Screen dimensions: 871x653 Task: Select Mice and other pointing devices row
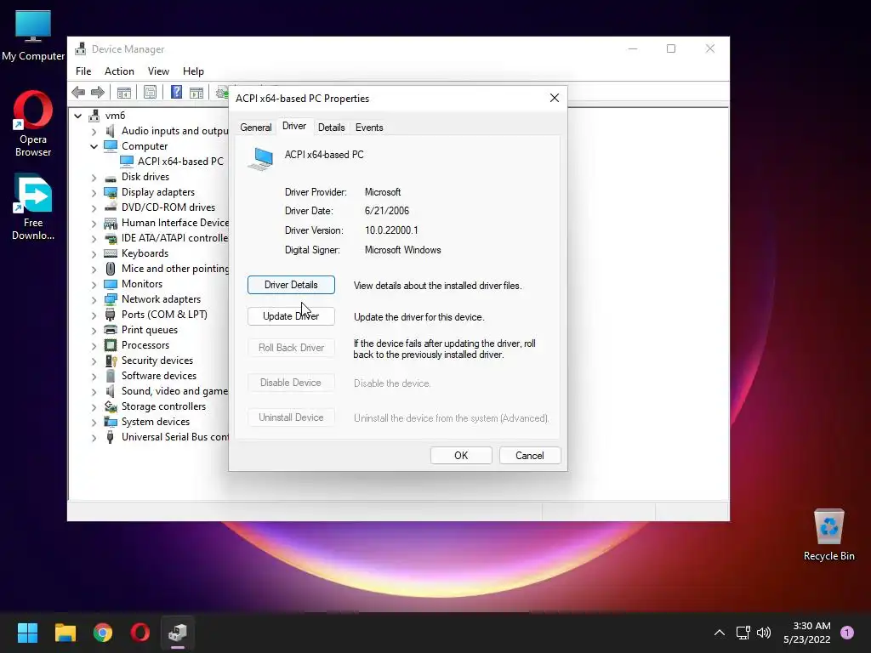pos(174,269)
